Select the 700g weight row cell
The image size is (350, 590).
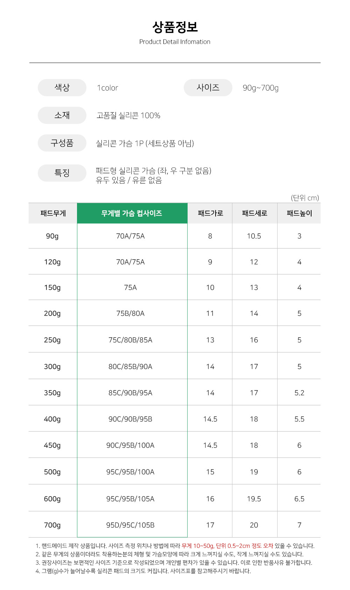[52, 525]
